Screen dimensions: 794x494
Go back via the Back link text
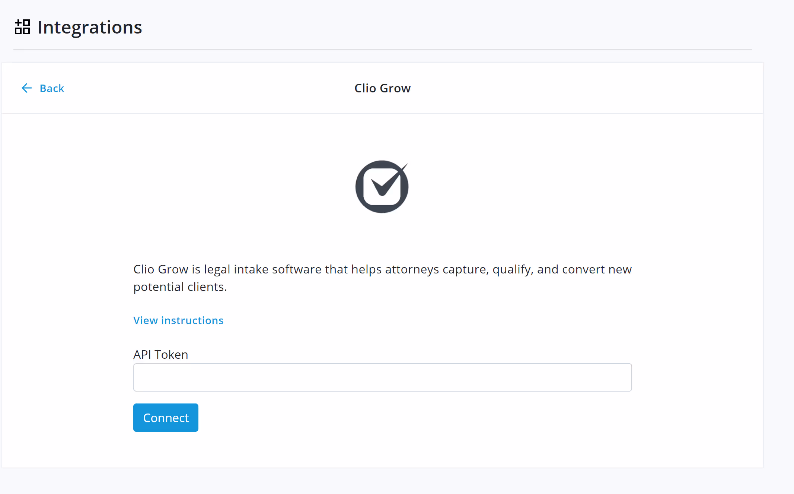(x=52, y=88)
